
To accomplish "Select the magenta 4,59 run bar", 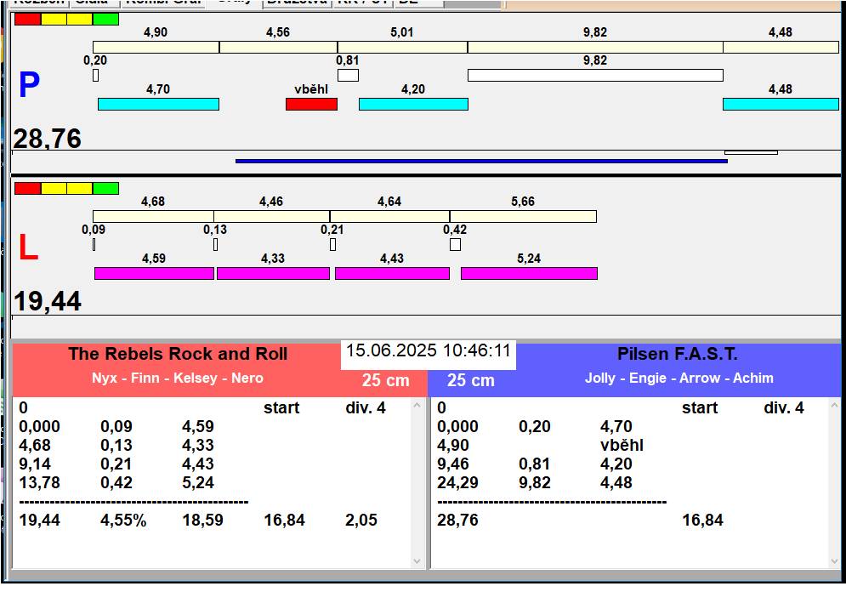I will click(x=154, y=273).
